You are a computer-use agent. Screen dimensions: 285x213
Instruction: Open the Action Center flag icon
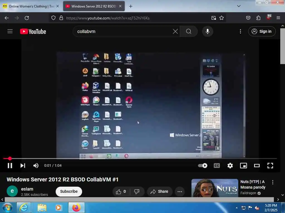tap(250, 208)
